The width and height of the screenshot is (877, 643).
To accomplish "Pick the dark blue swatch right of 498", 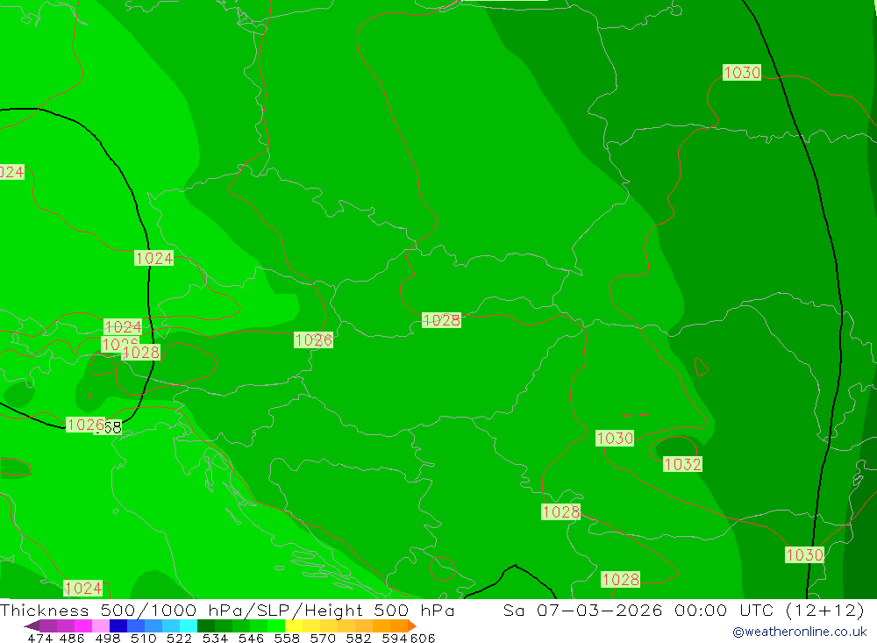I will (118, 625).
